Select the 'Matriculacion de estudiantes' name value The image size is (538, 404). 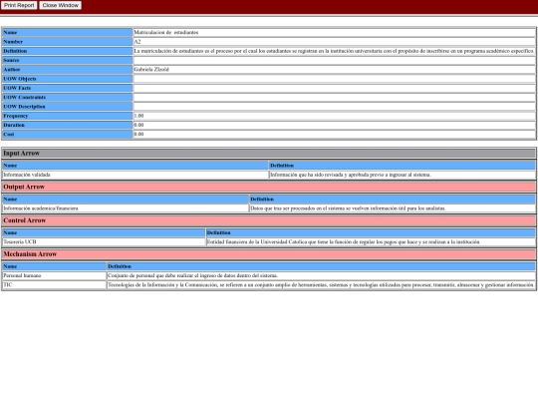(x=166, y=32)
